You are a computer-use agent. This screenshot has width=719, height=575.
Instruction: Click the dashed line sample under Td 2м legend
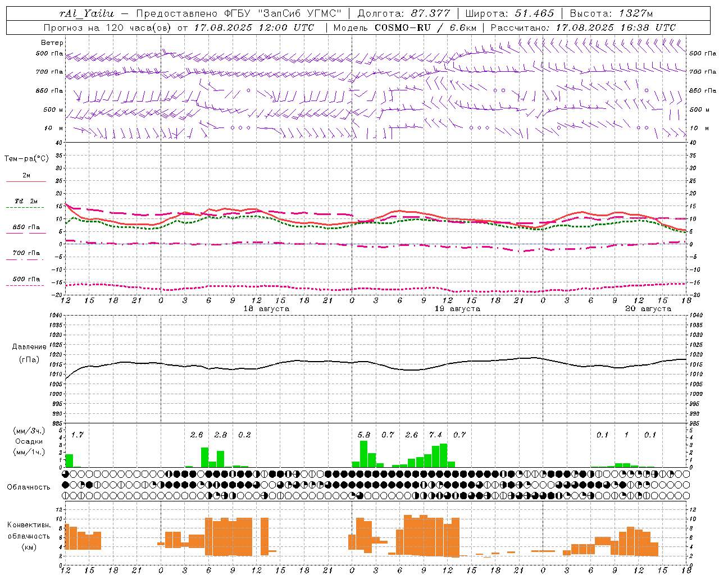coord(25,207)
